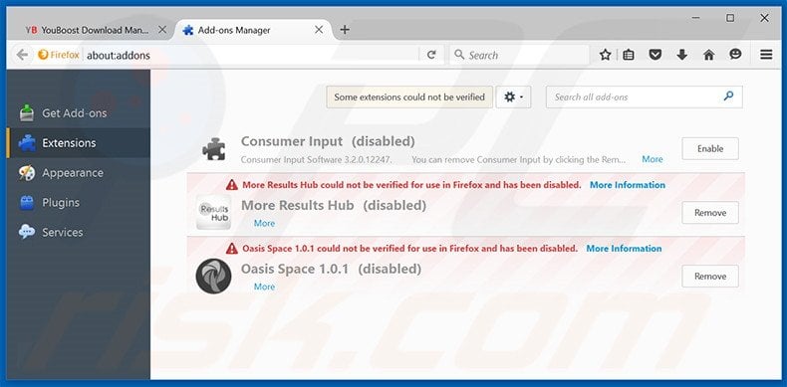Image resolution: width=787 pixels, height=387 pixels.
Task: Click 'Consumer Input Software 3.2.0.12247' description
Action: (x=316, y=160)
